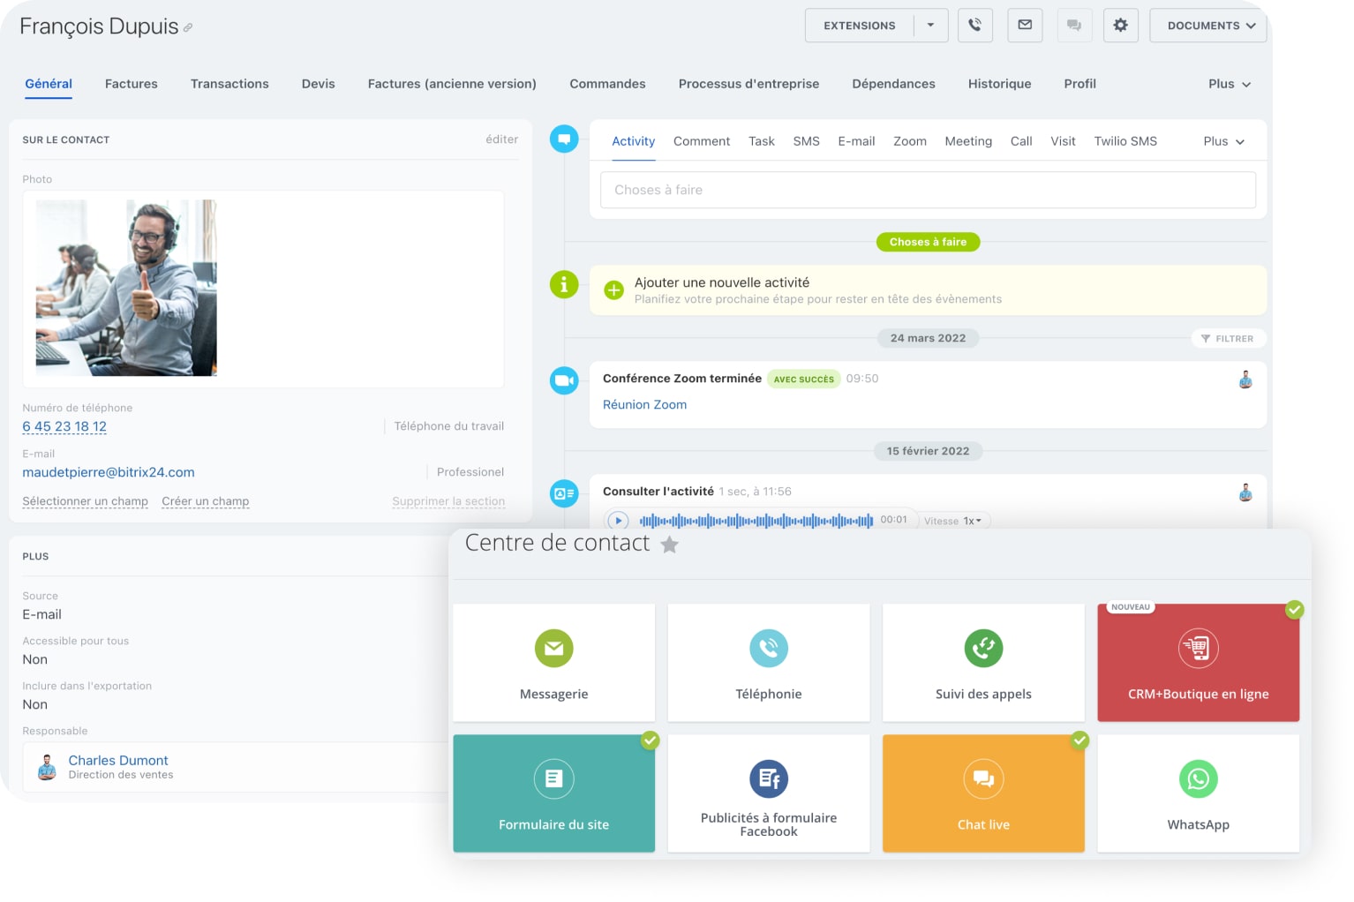Switch to the Factures tab
Screen dimensions: 1354x902
tap(132, 84)
